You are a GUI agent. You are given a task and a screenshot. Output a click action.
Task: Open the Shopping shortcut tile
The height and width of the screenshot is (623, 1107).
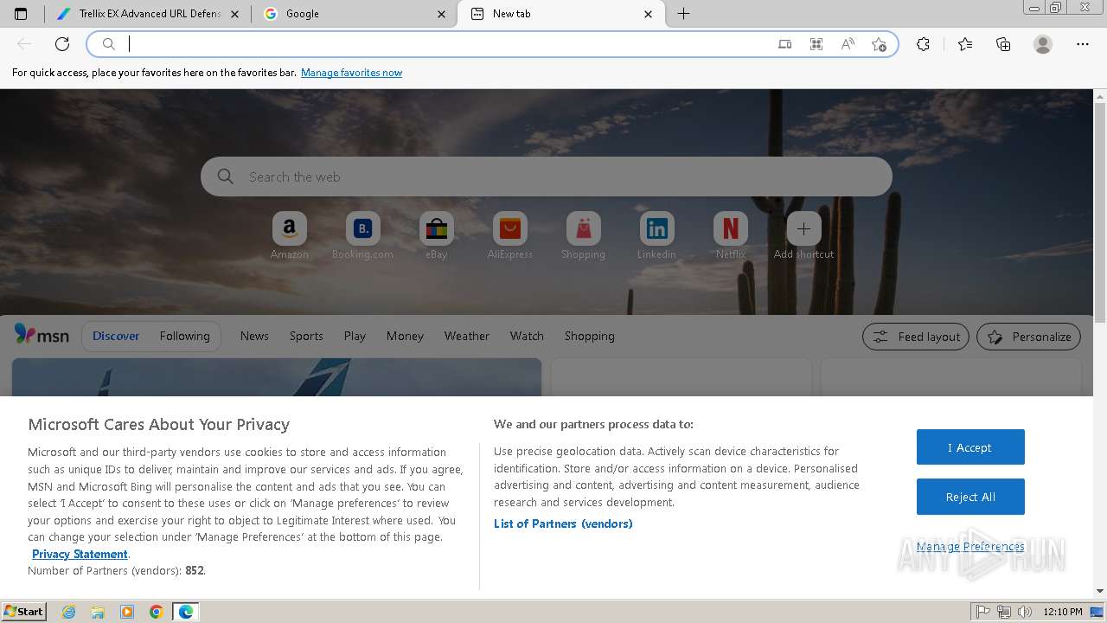(583, 229)
